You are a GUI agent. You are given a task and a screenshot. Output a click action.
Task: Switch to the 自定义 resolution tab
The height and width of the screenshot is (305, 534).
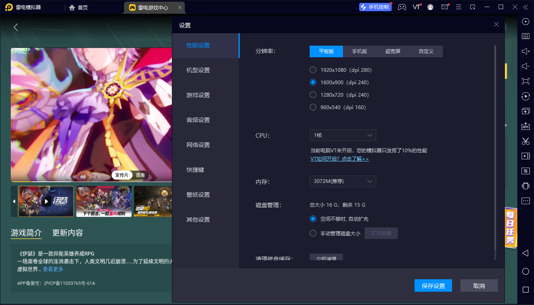(x=426, y=51)
